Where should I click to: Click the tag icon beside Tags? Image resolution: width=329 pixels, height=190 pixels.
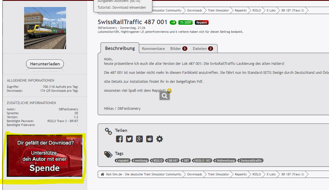108,154
